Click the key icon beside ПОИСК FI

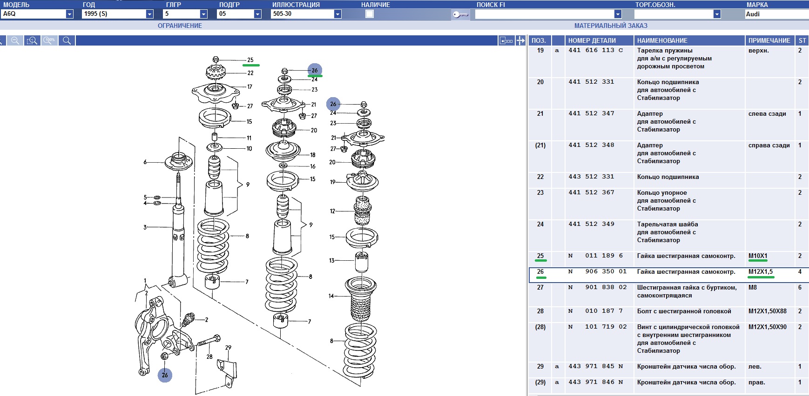460,14
